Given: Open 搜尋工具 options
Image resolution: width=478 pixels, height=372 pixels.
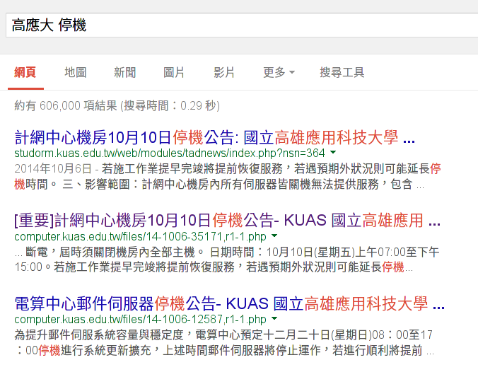Looking at the screenshot, I should point(342,73).
